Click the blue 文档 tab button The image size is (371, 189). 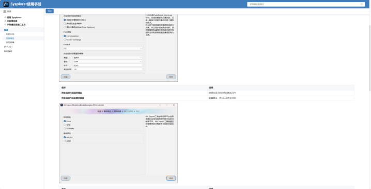50,11
